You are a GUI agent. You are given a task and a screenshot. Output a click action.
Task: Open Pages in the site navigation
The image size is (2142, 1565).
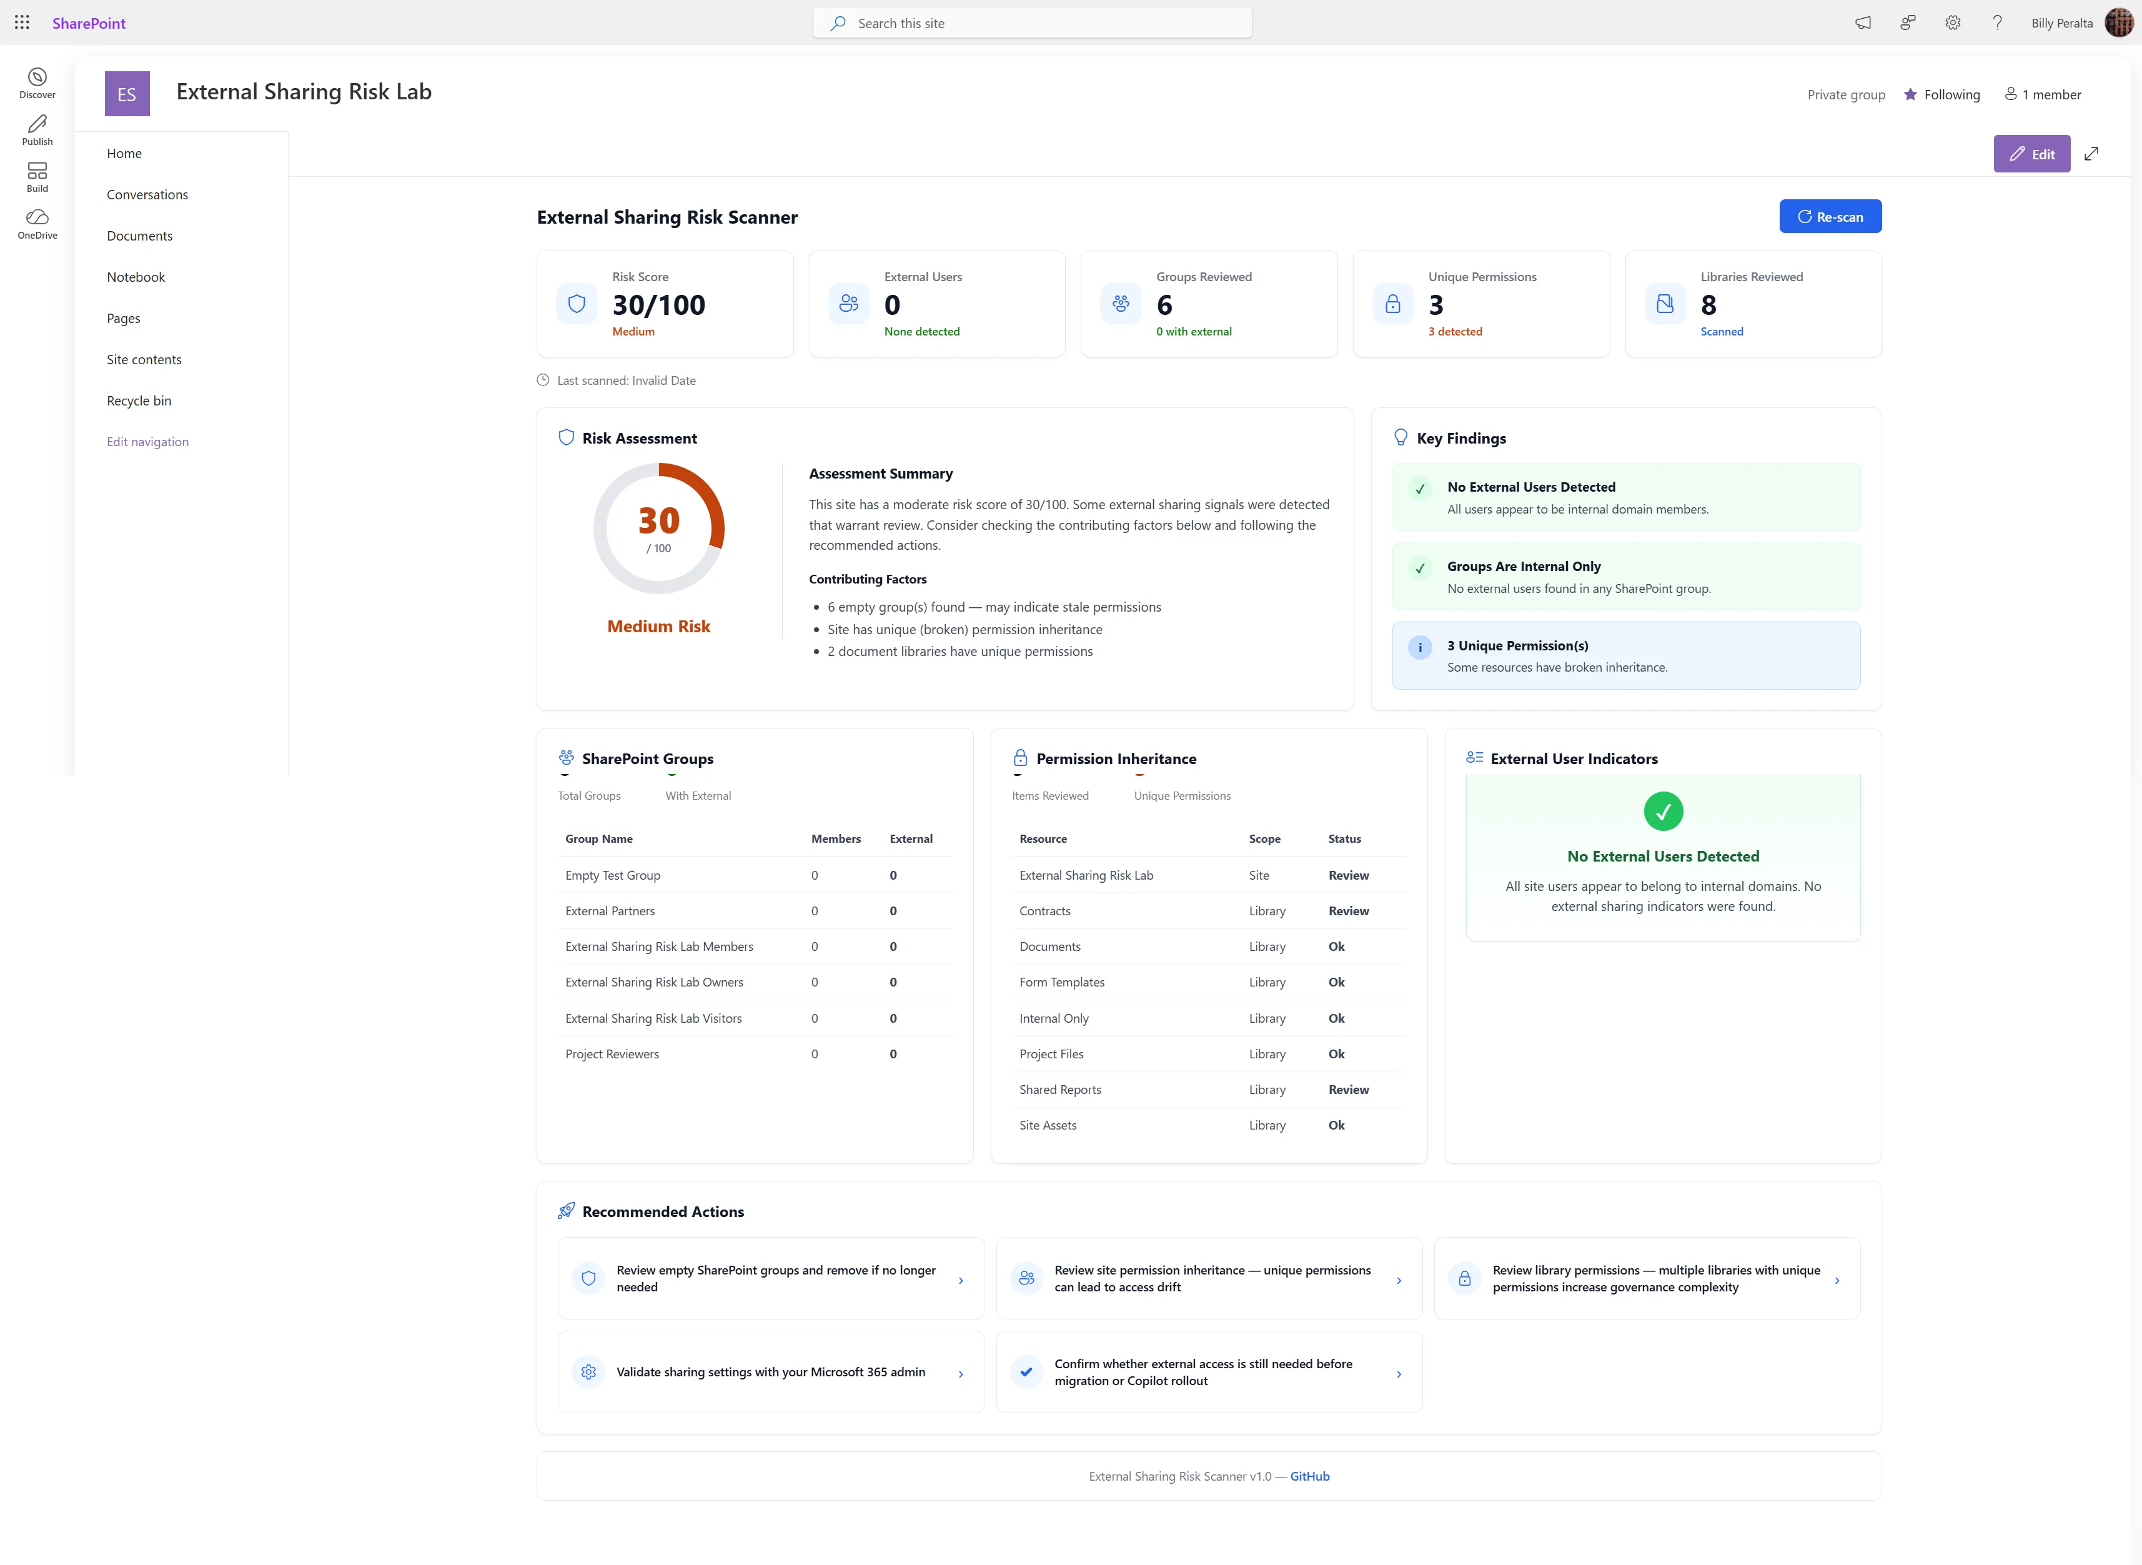tap(123, 318)
